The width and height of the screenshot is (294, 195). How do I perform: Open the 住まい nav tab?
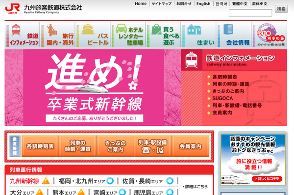coord(198,34)
